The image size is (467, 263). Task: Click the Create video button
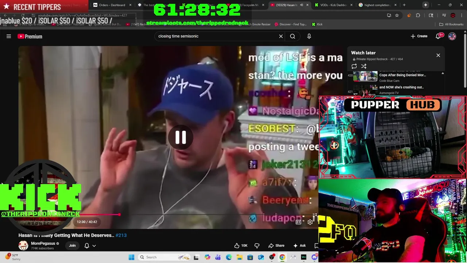click(419, 36)
